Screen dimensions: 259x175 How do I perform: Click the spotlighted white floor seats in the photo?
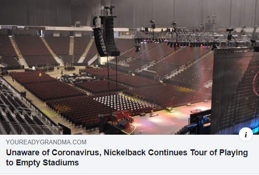(x=118, y=101)
